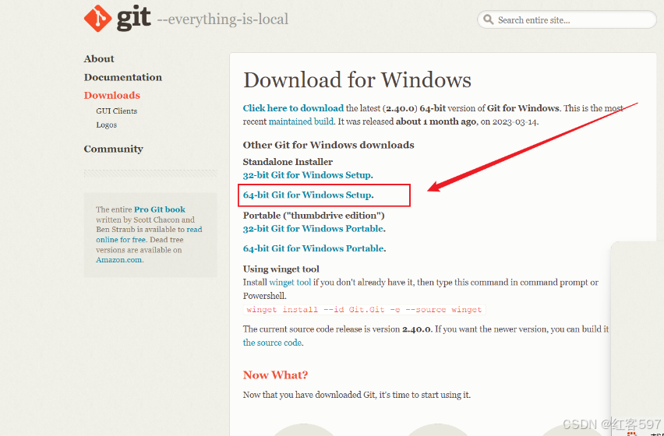Click the '--everything-is-local' tagline
This screenshot has height=436, width=664.
click(x=223, y=19)
